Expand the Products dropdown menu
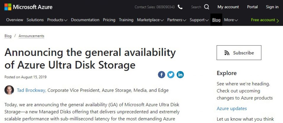This screenshot has height=123, width=283. point(57,20)
